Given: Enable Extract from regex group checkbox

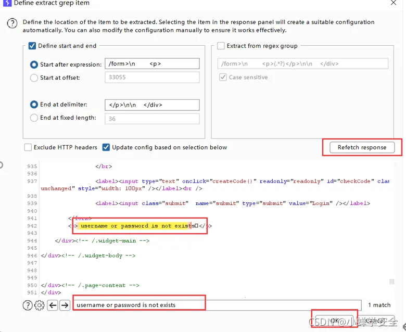Looking at the screenshot, I should pyautogui.click(x=221, y=46).
